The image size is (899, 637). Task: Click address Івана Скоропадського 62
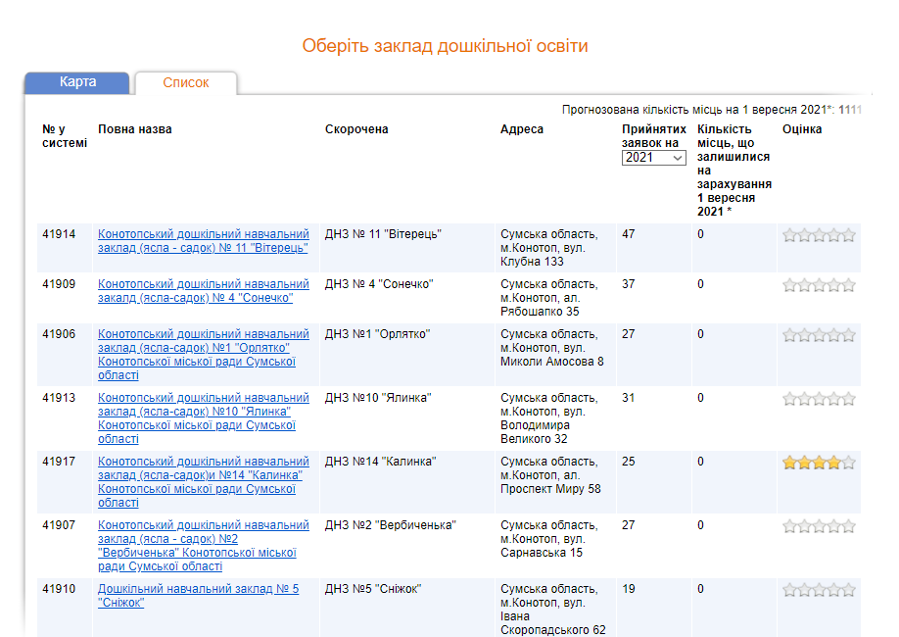[552, 610]
